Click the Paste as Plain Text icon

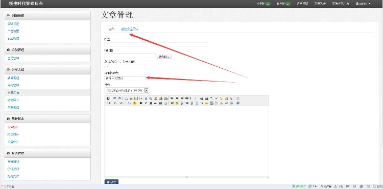161,98
